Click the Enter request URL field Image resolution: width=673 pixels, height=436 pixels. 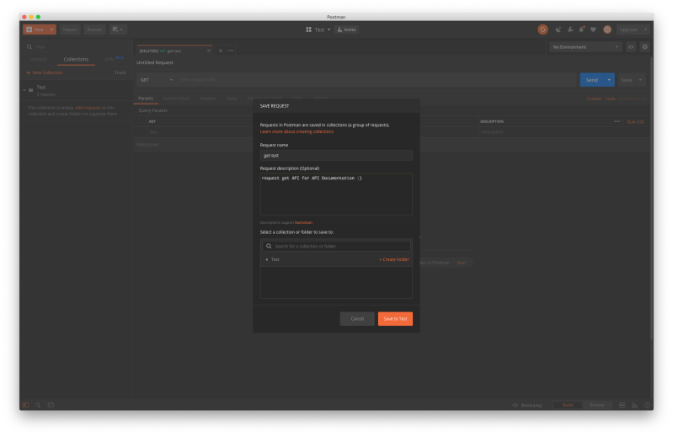[377, 80]
